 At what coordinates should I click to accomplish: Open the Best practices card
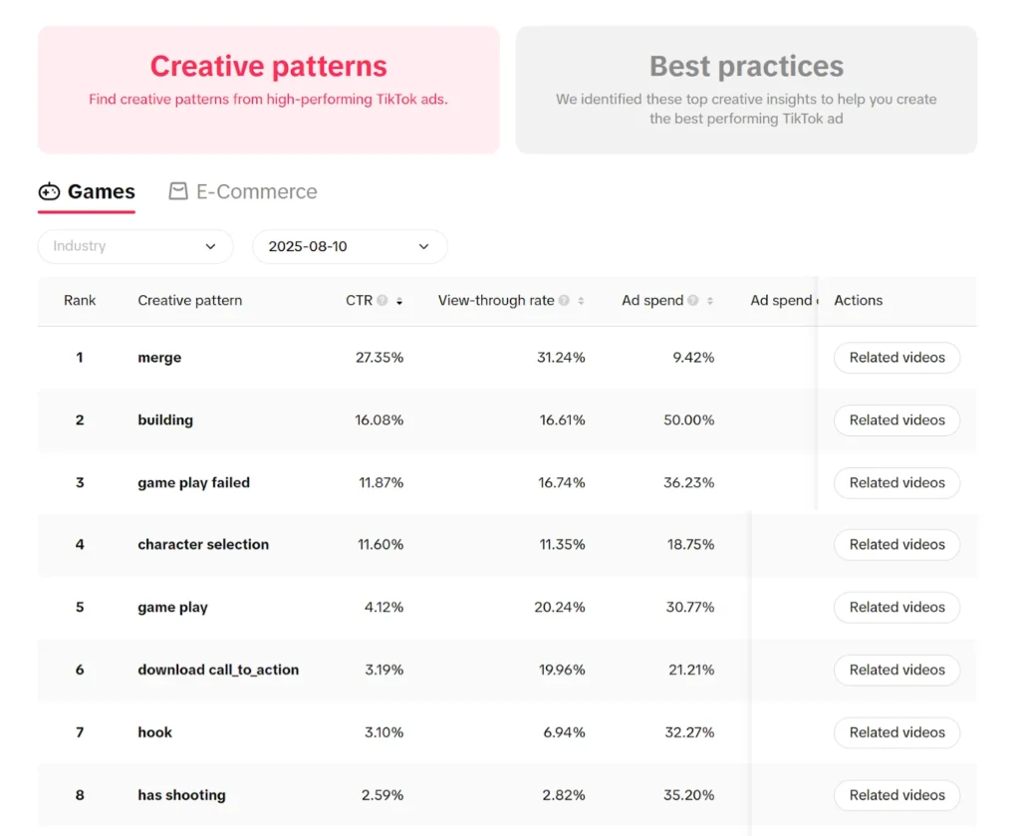coord(746,90)
